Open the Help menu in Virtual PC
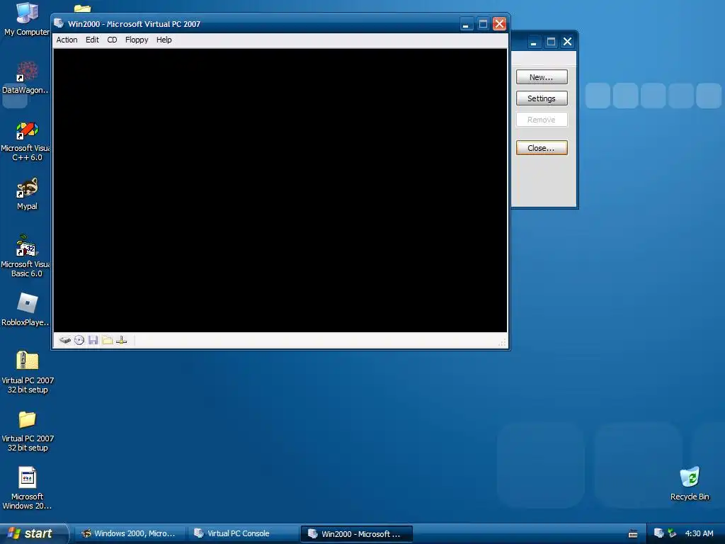The image size is (725, 544). [164, 40]
